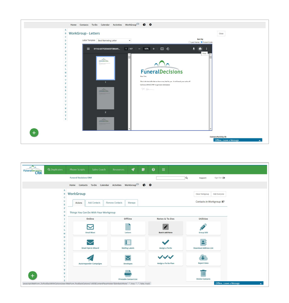The width and height of the screenshot is (289, 303).
Task: Open PDF viewer more options menu
Action: [x=206, y=49]
